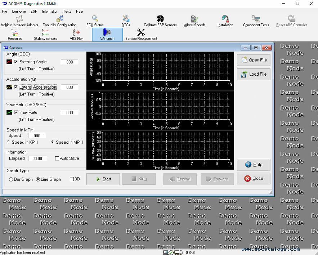Open the ESP menu
Screen dimensions: 318x255
click(x=34, y=12)
